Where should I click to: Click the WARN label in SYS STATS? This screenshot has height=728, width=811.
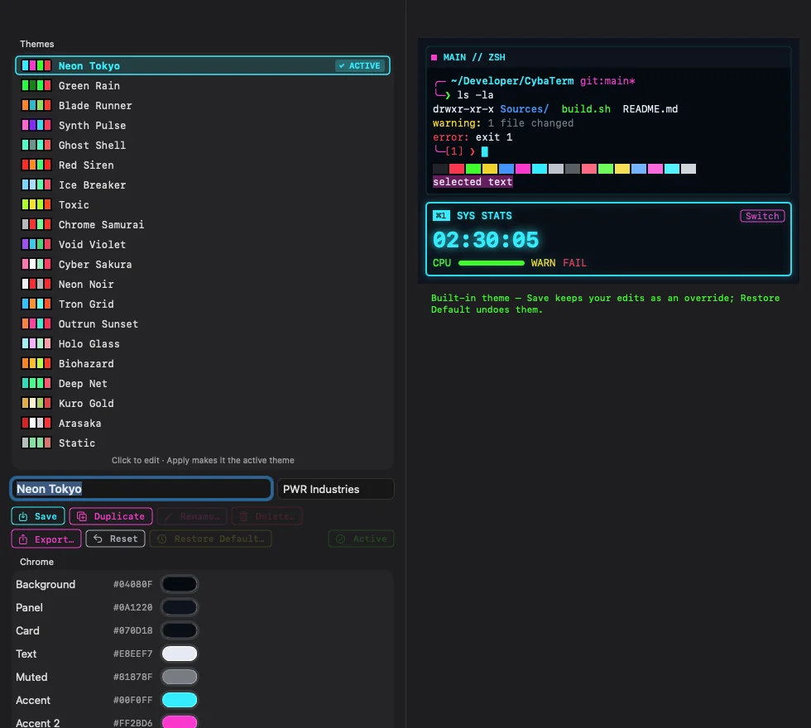543,263
